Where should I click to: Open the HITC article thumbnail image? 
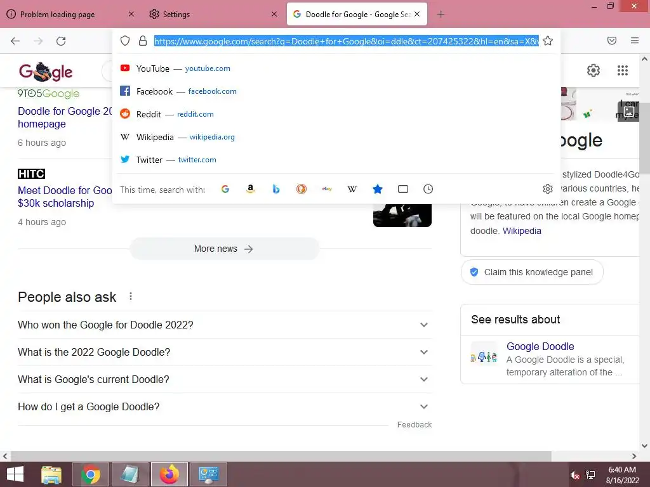[402, 215]
